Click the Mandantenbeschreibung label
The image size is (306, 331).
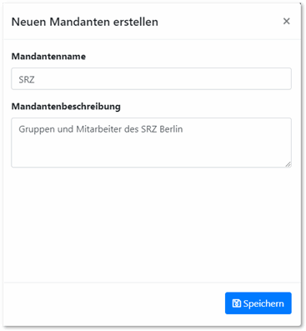click(66, 107)
